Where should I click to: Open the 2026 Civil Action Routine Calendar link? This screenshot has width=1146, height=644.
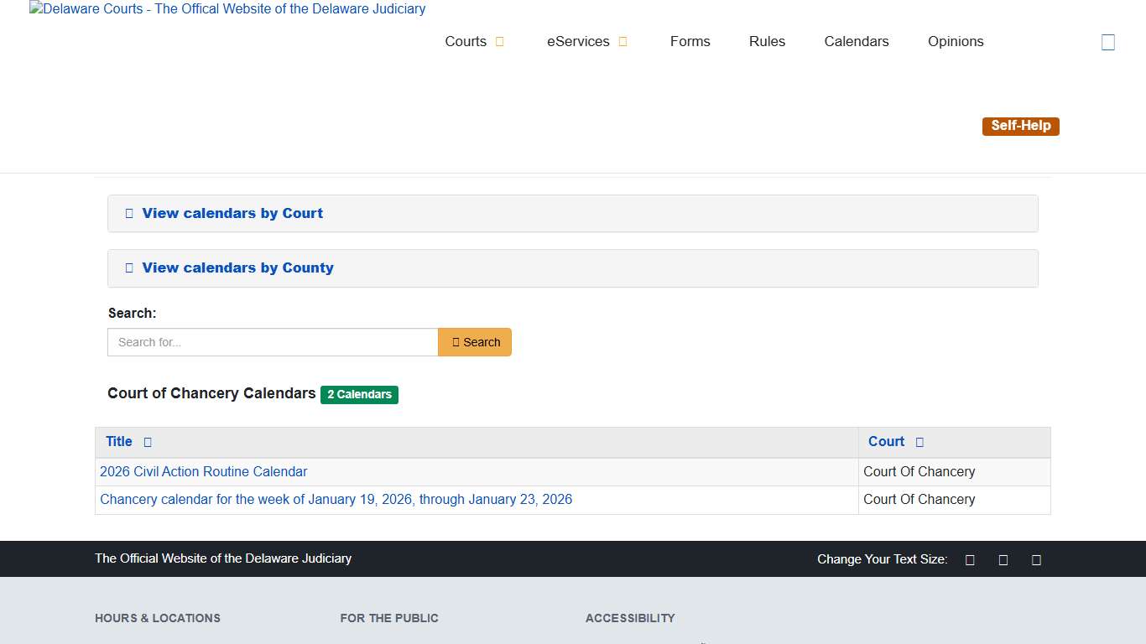click(x=203, y=472)
